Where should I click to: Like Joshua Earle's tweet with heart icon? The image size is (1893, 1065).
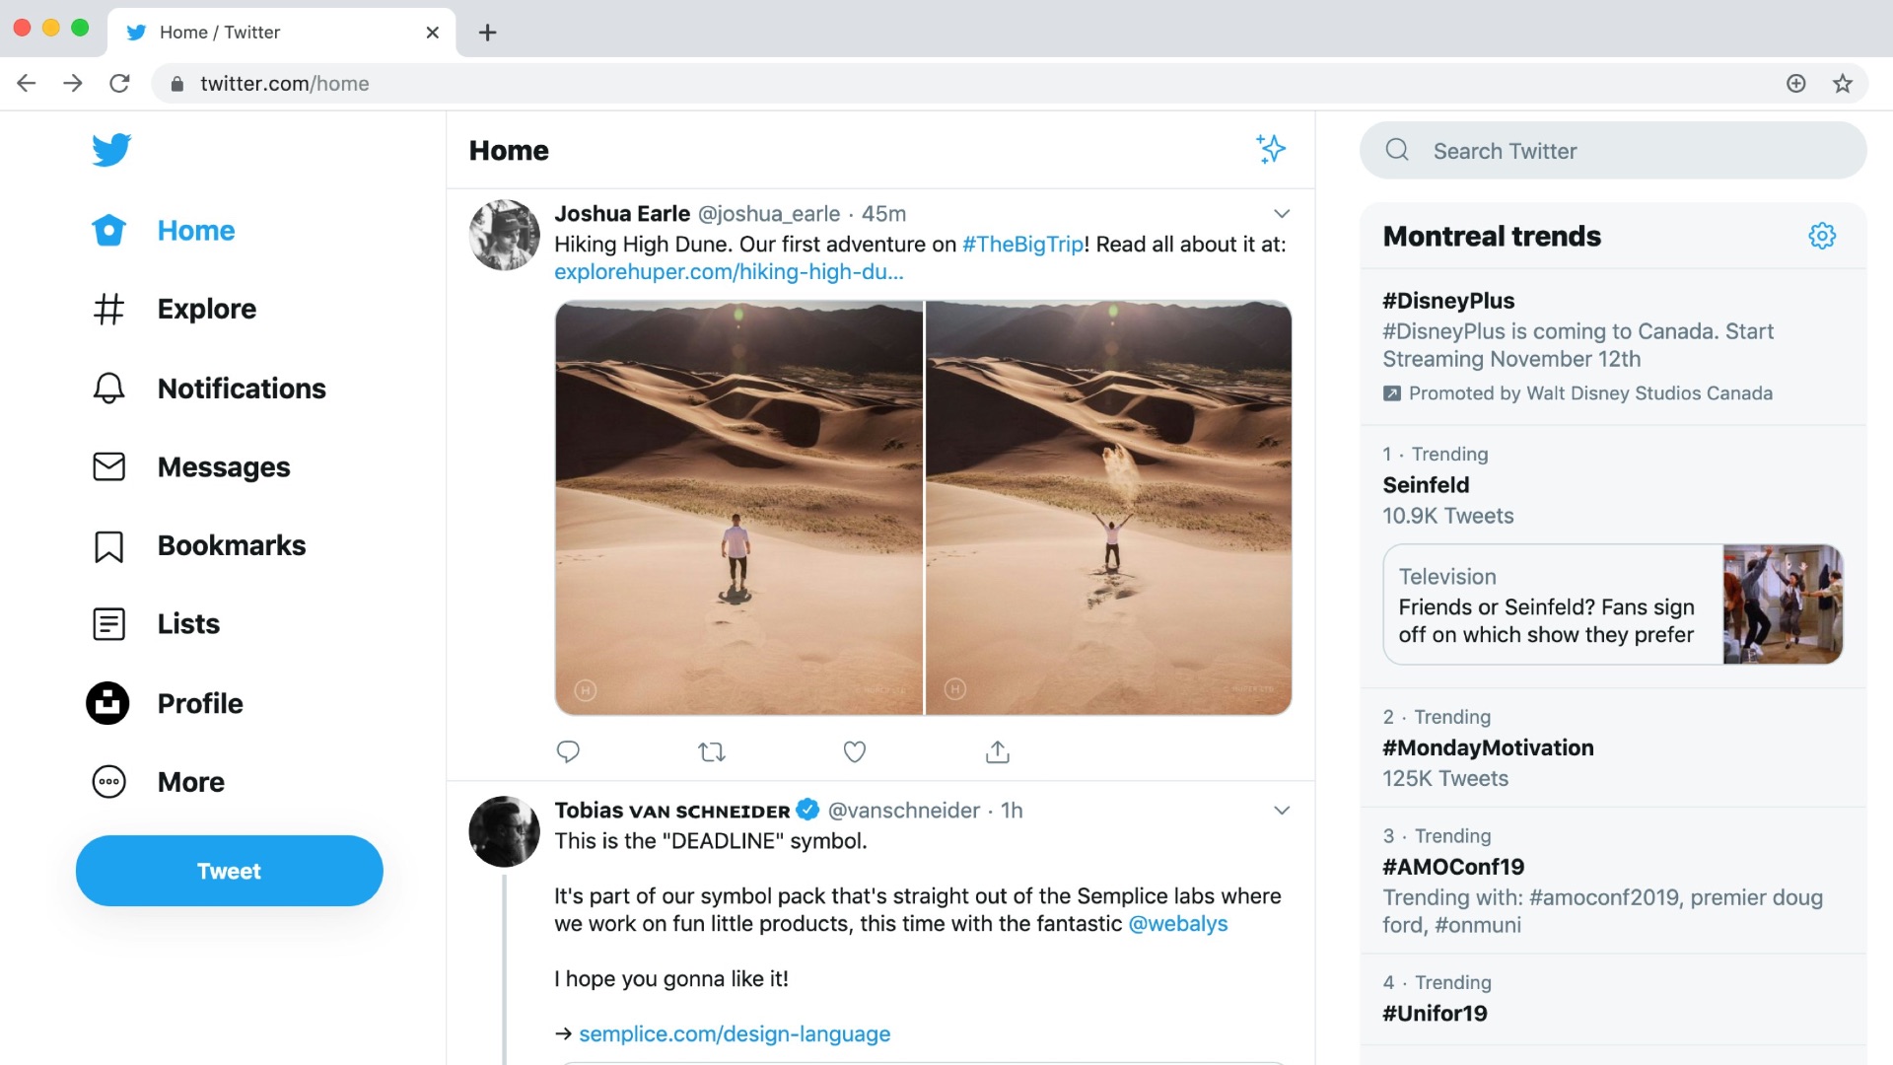point(855,752)
